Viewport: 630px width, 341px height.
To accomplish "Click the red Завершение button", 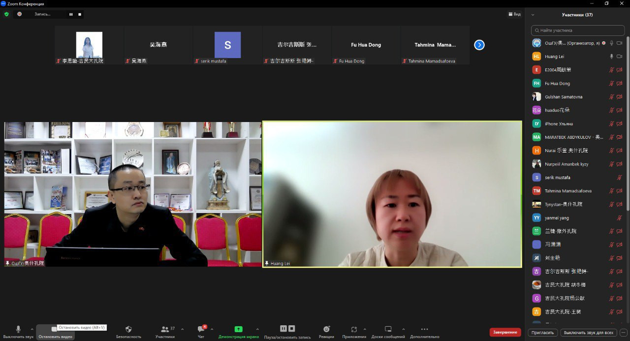I will coord(505,332).
